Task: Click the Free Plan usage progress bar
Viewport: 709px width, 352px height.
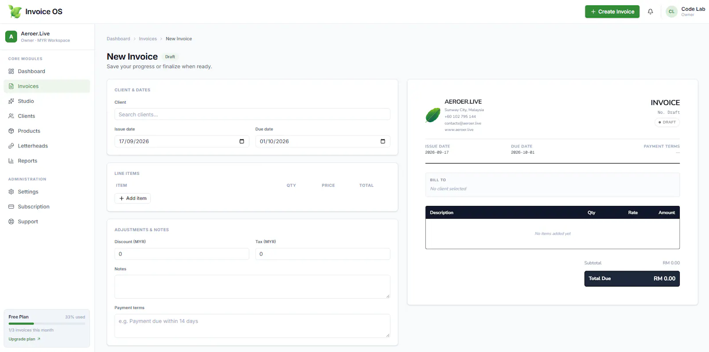Action: pos(47,324)
